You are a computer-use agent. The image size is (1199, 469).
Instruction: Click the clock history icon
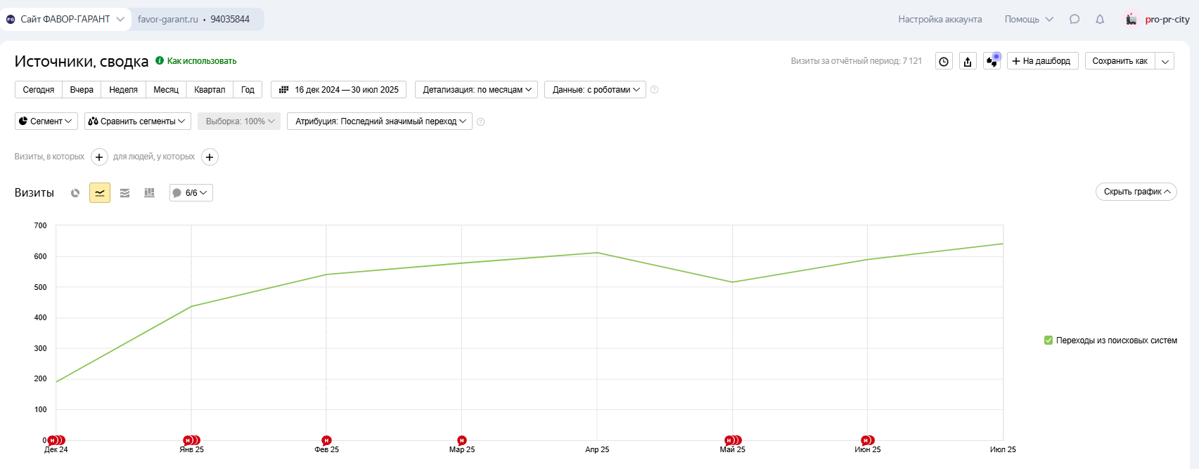coord(944,62)
